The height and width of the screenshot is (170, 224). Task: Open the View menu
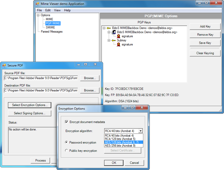pos(57,10)
